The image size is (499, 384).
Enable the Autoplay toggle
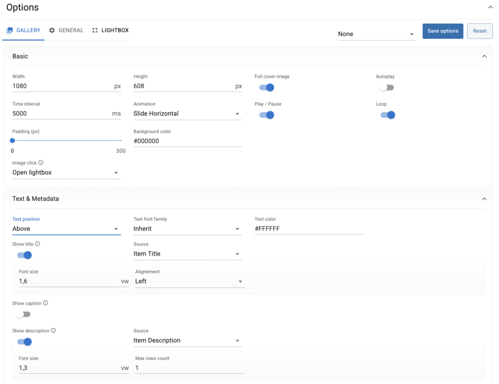[386, 88]
